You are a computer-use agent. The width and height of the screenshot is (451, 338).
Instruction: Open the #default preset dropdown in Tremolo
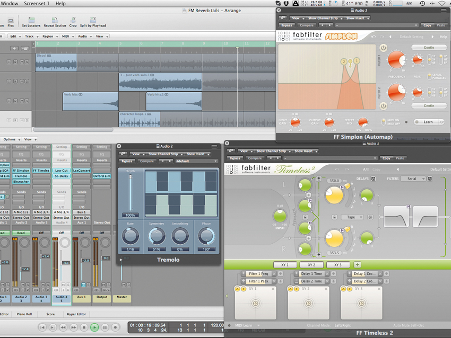pyautogui.click(x=196, y=161)
